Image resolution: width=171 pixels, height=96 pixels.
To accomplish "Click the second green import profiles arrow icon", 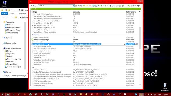I will point(105,6).
